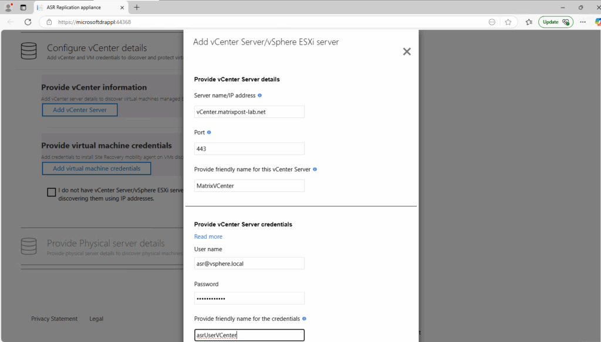Click the Server name/IP address field
Viewport: 601px width, 342px height.
[249, 112]
